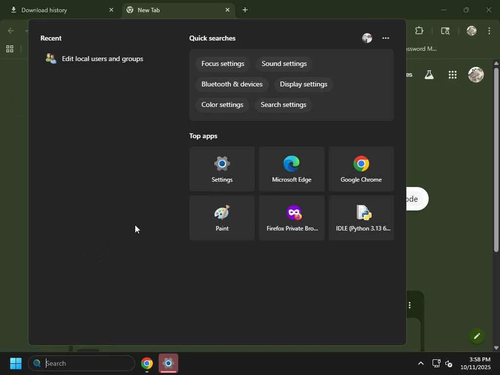The width and height of the screenshot is (500, 375).
Task: Click search panel account avatar
Action: (367, 38)
